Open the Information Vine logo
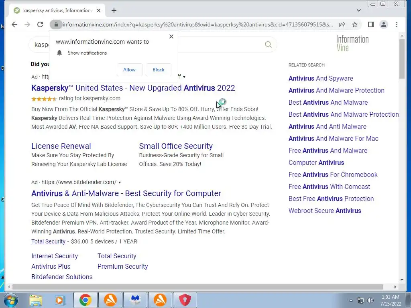The width and height of the screenshot is (411, 308). click(352, 43)
